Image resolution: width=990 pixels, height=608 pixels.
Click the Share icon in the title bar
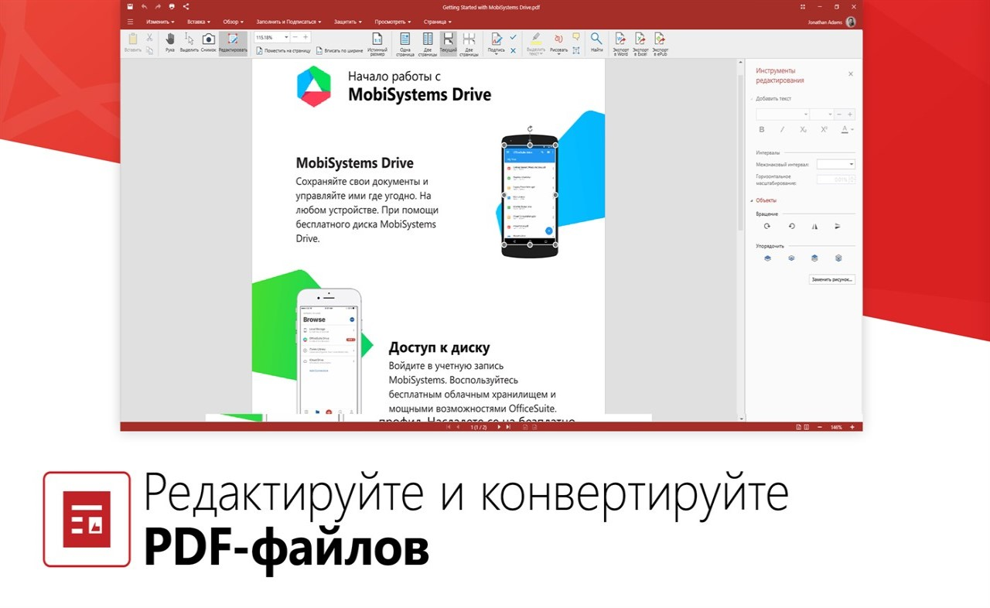(x=186, y=6)
